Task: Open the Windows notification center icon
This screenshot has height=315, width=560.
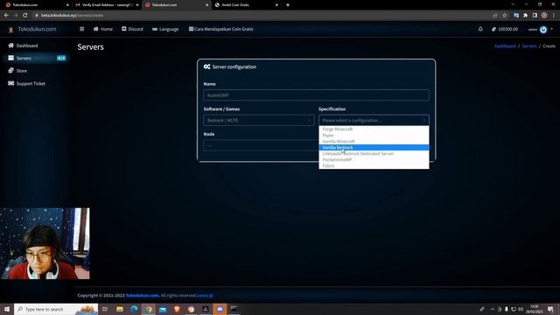Action: 550,309
